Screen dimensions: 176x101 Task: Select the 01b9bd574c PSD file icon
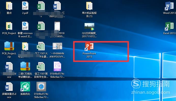pos(57,66)
